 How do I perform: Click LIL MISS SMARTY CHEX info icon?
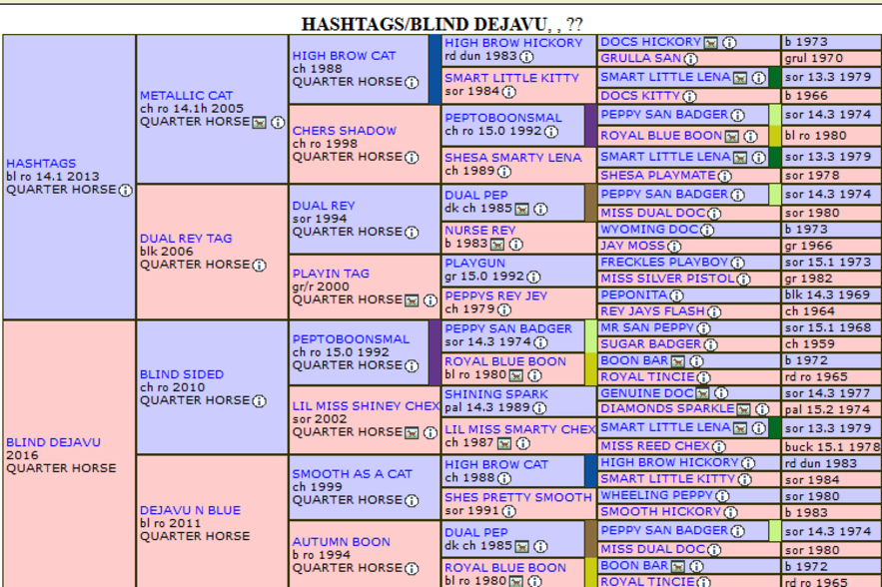pos(523,444)
